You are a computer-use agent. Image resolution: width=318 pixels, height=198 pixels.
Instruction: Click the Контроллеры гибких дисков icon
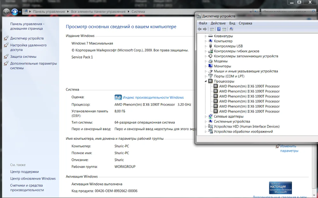[211, 51]
